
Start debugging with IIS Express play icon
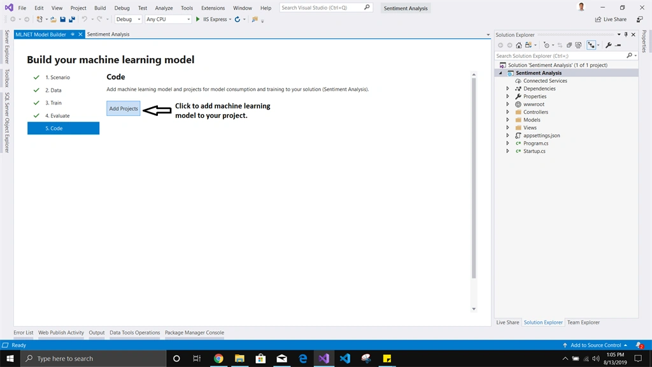click(198, 19)
